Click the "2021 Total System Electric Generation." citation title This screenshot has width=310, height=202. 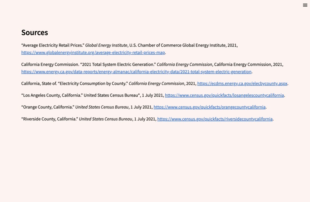click(x=118, y=65)
